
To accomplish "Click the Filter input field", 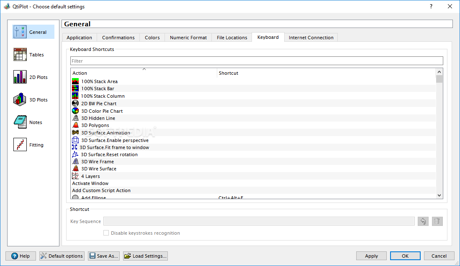I will [x=257, y=61].
